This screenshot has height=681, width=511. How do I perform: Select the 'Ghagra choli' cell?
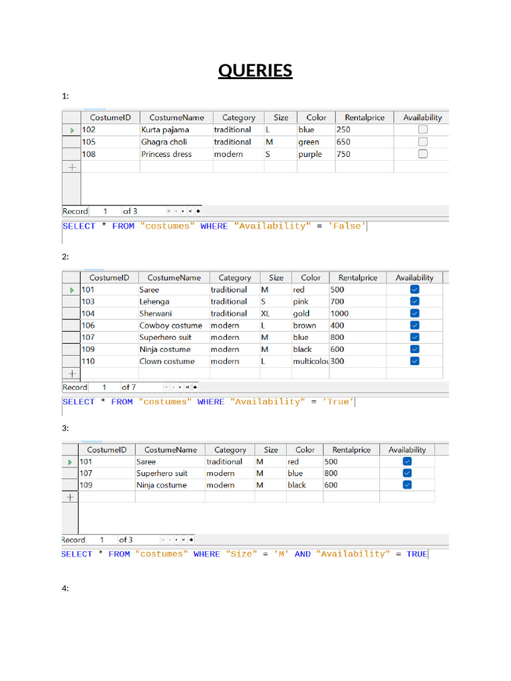[176, 142]
